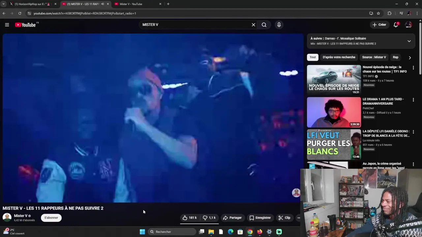Reload the page
The height and width of the screenshot is (237, 422).
pos(20,13)
